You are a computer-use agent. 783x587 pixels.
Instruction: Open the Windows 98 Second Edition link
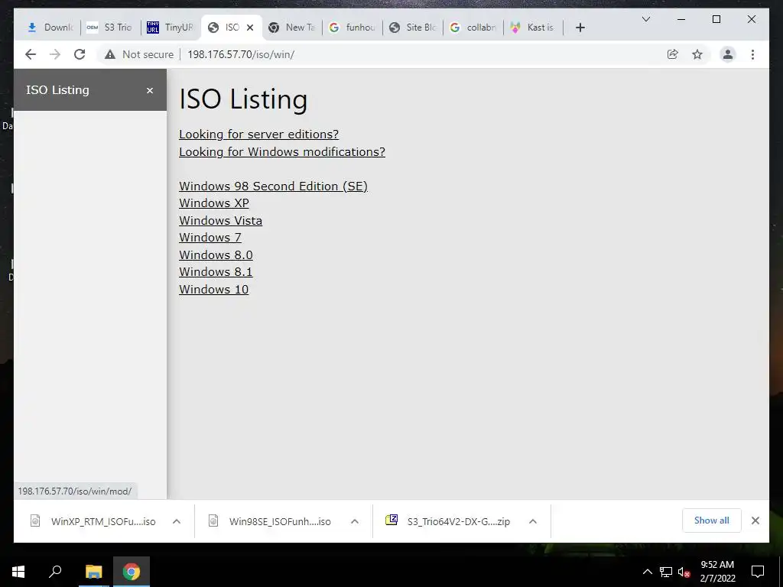[x=273, y=186]
